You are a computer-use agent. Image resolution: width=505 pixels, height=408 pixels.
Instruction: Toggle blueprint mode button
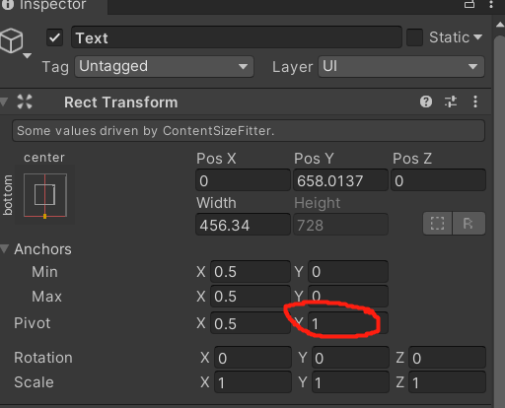point(437,224)
